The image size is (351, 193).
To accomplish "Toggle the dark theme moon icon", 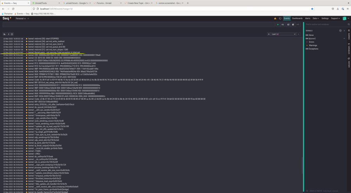I will click(x=280, y=18).
